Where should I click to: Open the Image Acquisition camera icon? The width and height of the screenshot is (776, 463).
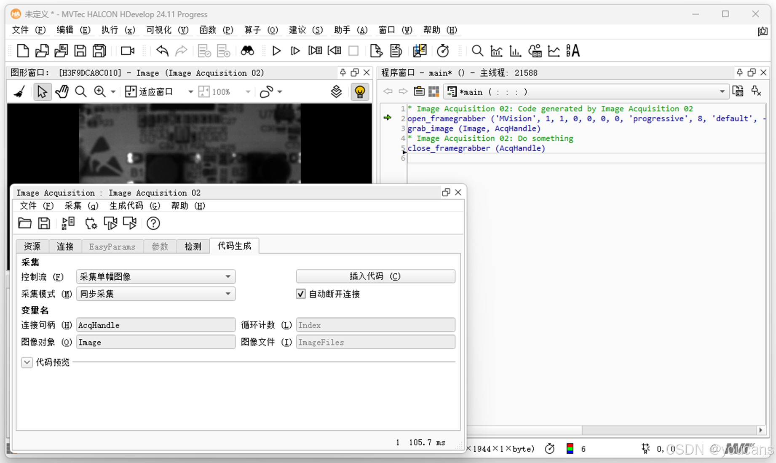pos(127,51)
